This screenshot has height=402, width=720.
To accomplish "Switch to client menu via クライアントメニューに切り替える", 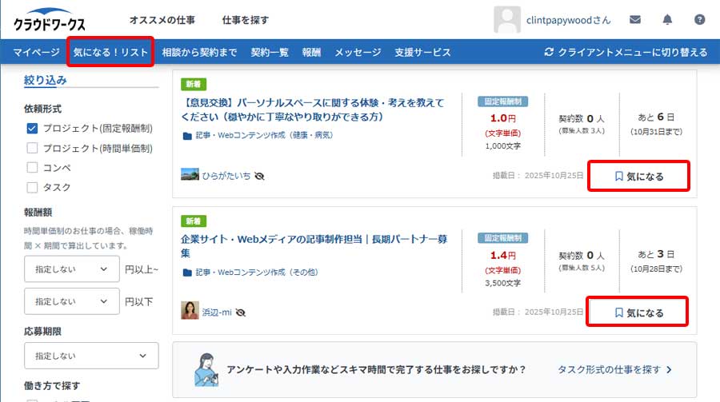I will 626,53.
